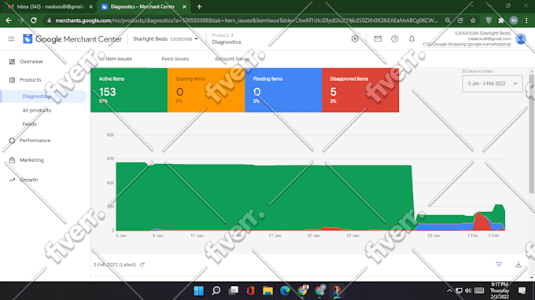Select Diagnostics in the sidebar

point(36,97)
